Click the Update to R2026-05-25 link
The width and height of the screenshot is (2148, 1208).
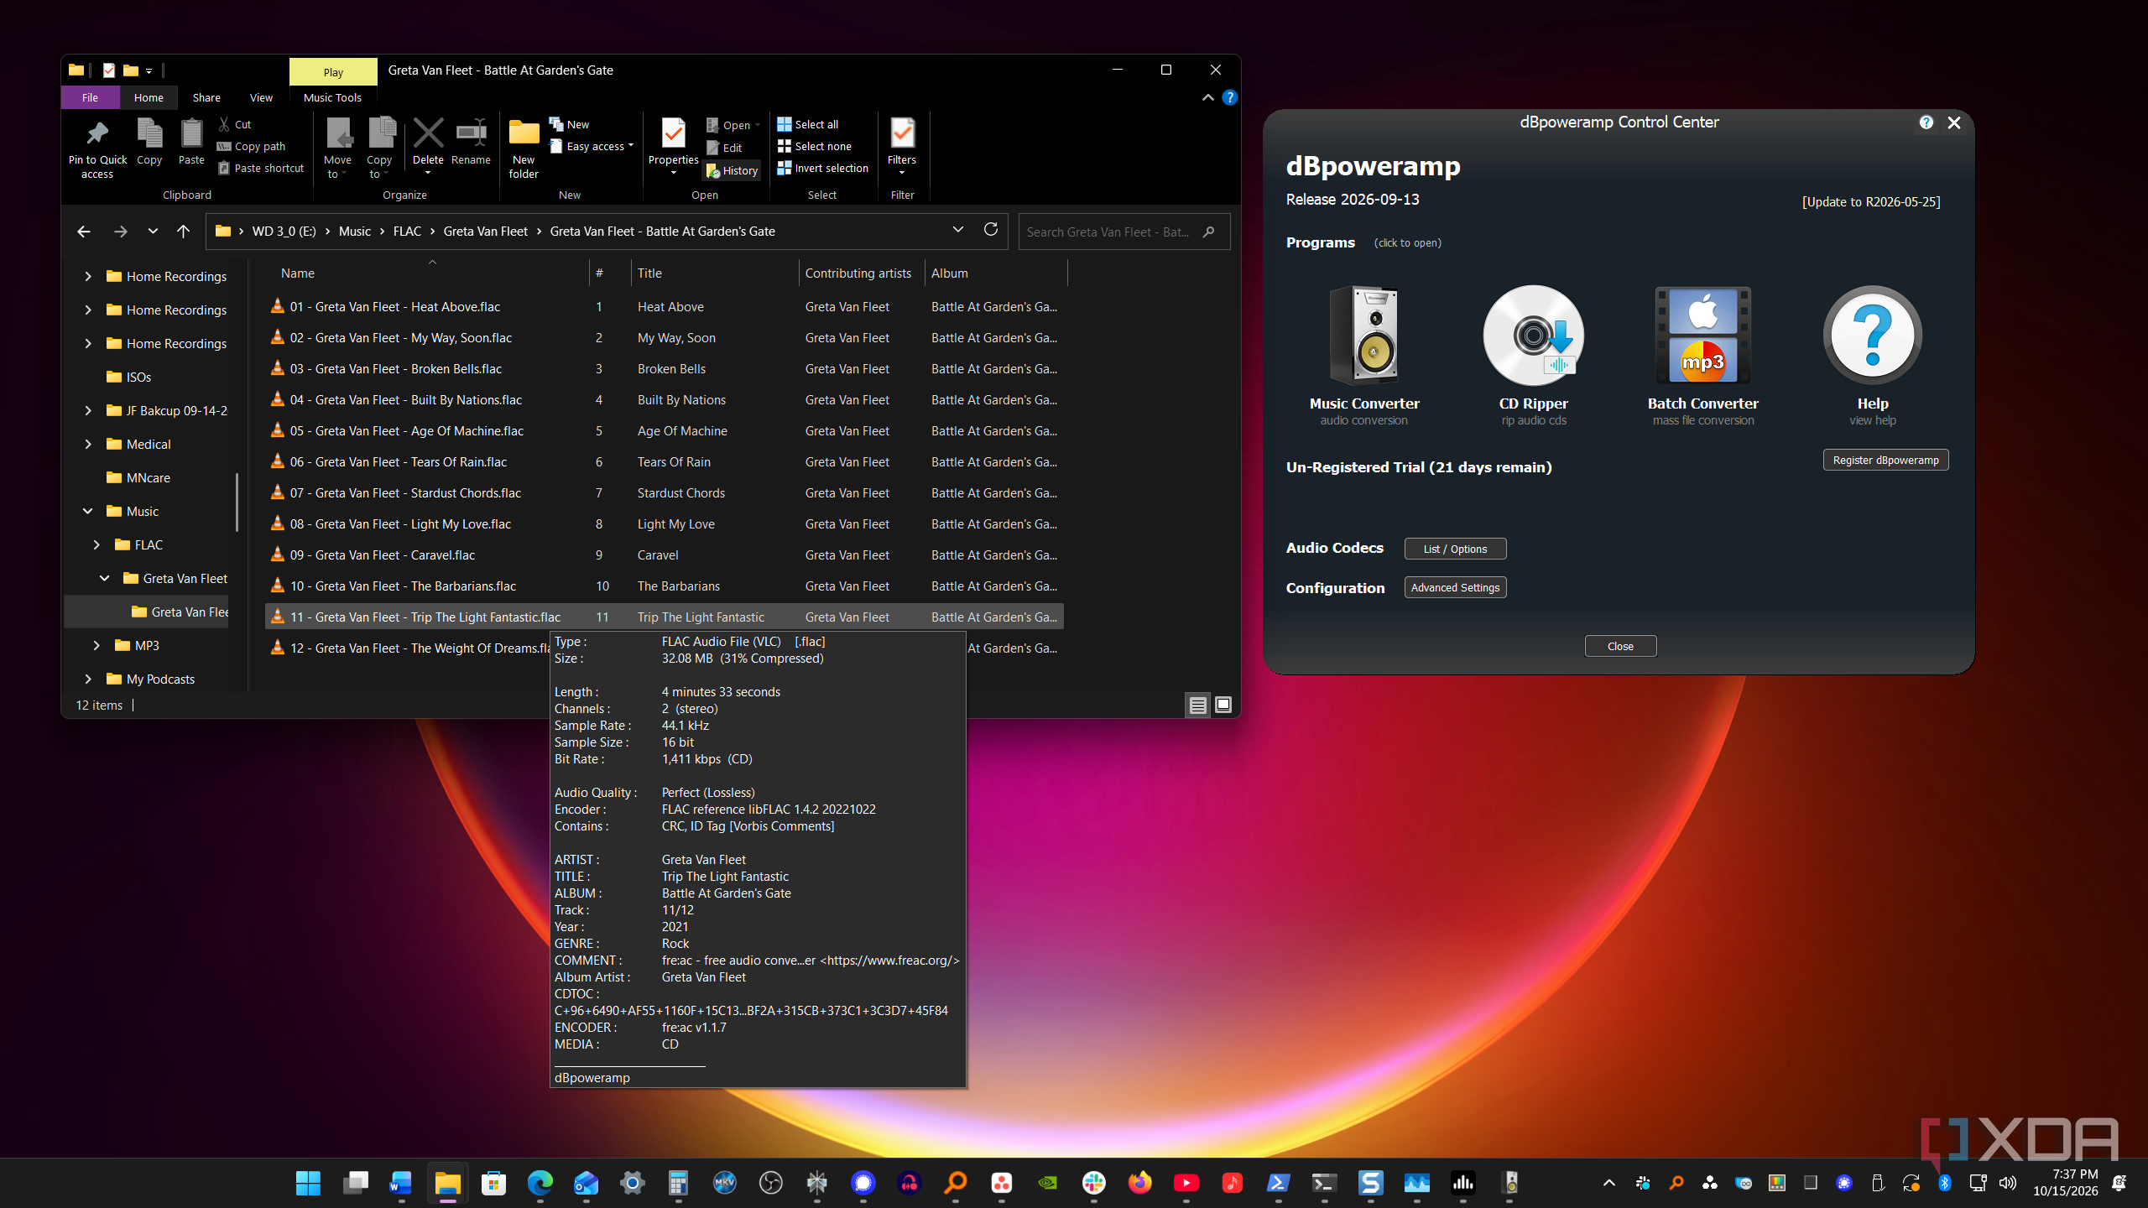(x=1871, y=201)
